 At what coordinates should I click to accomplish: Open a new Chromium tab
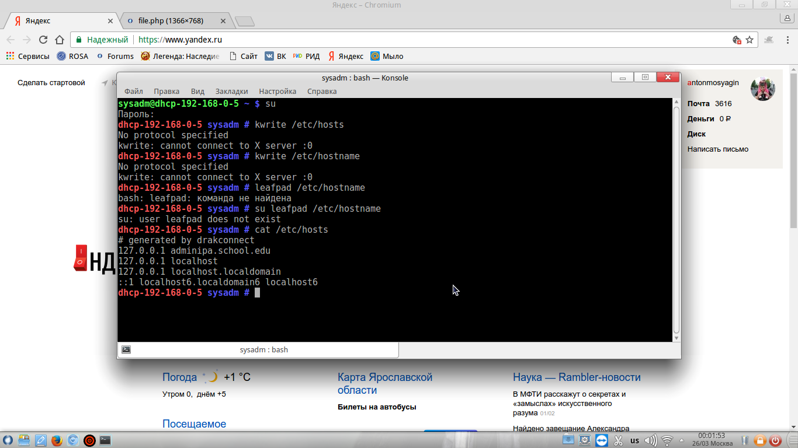point(245,22)
